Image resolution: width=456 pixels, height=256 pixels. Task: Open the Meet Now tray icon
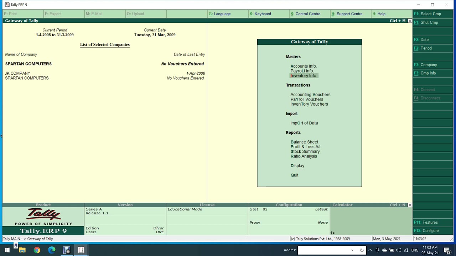(377, 250)
